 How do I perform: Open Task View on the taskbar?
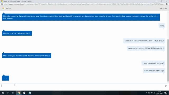tap(13, 93)
